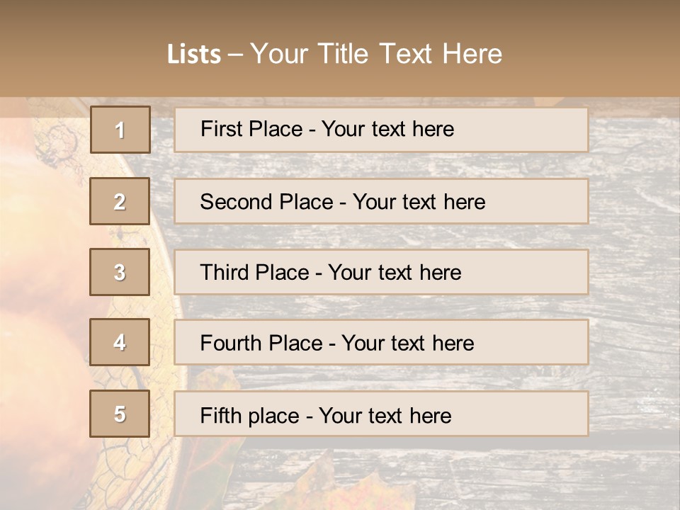Click the number 3 box
Image resolution: width=680 pixels, height=510 pixels.
pyautogui.click(x=120, y=272)
